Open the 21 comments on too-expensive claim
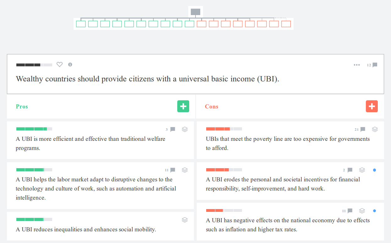This screenshot has height=243, width=391. coord(360,129)
